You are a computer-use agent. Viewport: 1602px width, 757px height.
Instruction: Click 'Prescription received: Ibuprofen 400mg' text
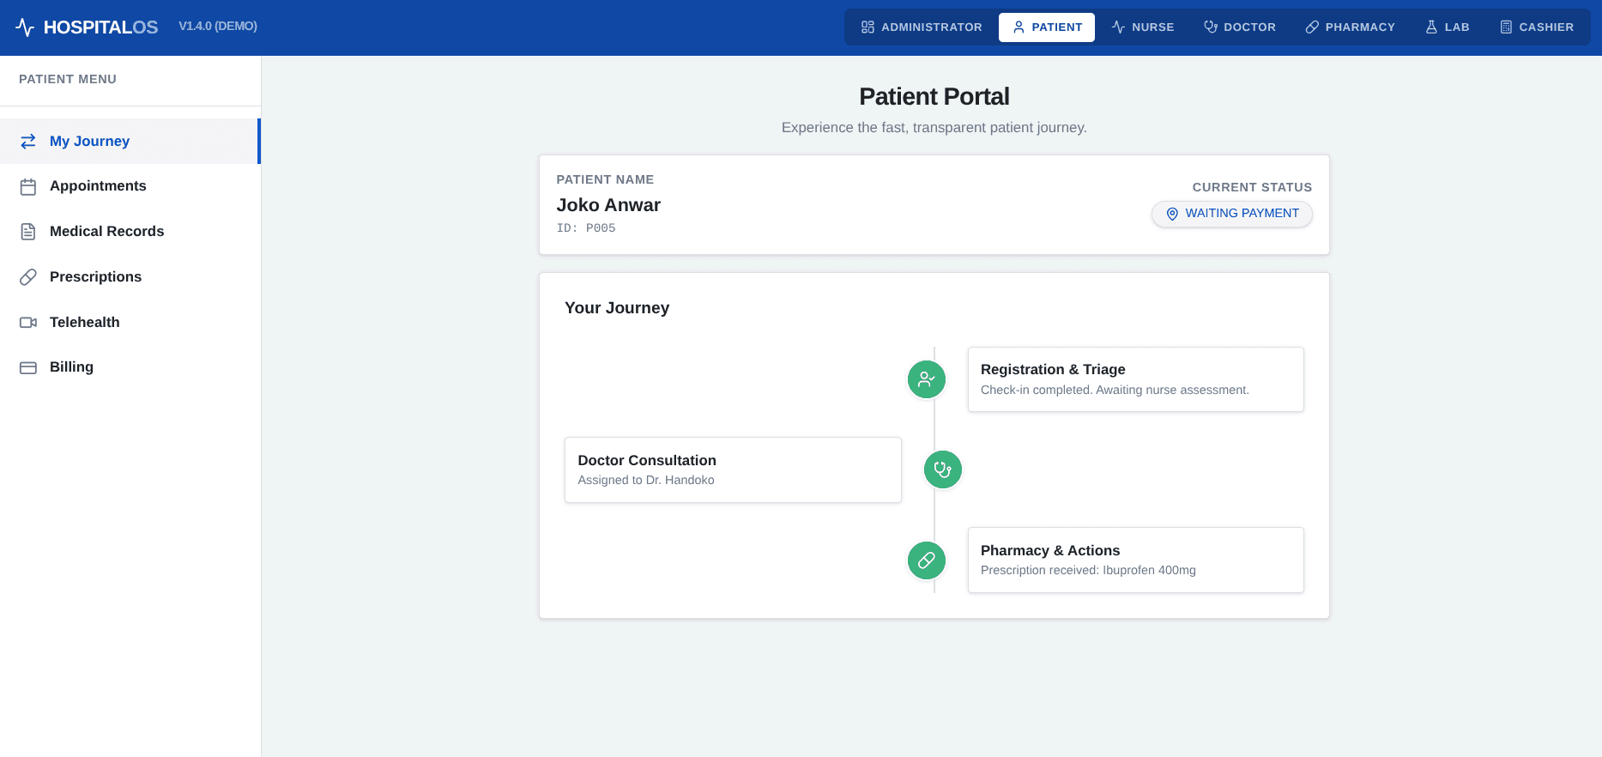(x=1088, y=571)
